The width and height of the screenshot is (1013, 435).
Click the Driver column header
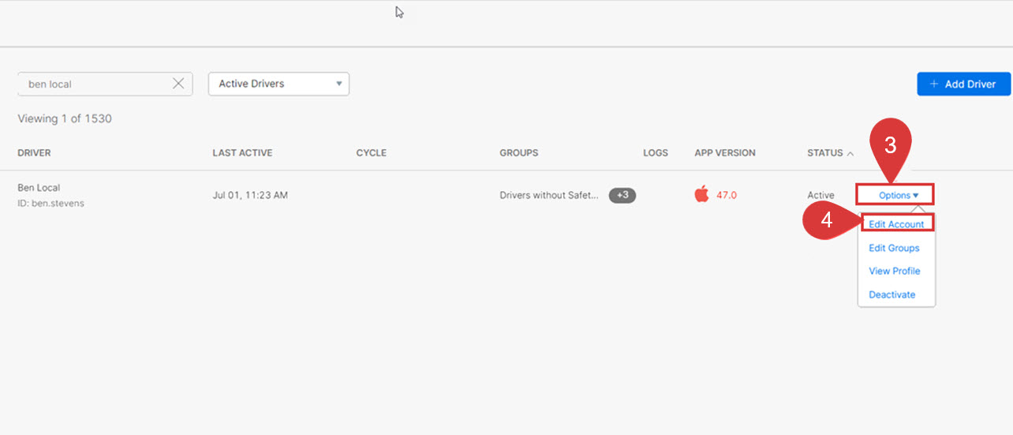[x=34, y=153]
